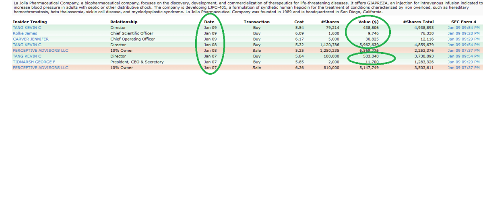Click the 'SEC Form 4' column header
This screenshot has height=218, width=483.
click(x=464, y=22)
